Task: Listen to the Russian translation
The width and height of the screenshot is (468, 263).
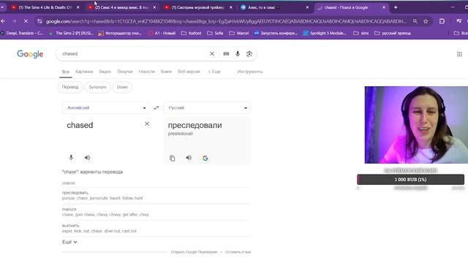Action: tap(189, 158)
